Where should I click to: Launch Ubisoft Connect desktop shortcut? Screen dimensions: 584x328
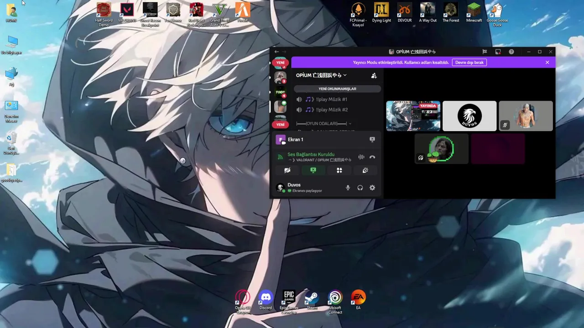335,302
